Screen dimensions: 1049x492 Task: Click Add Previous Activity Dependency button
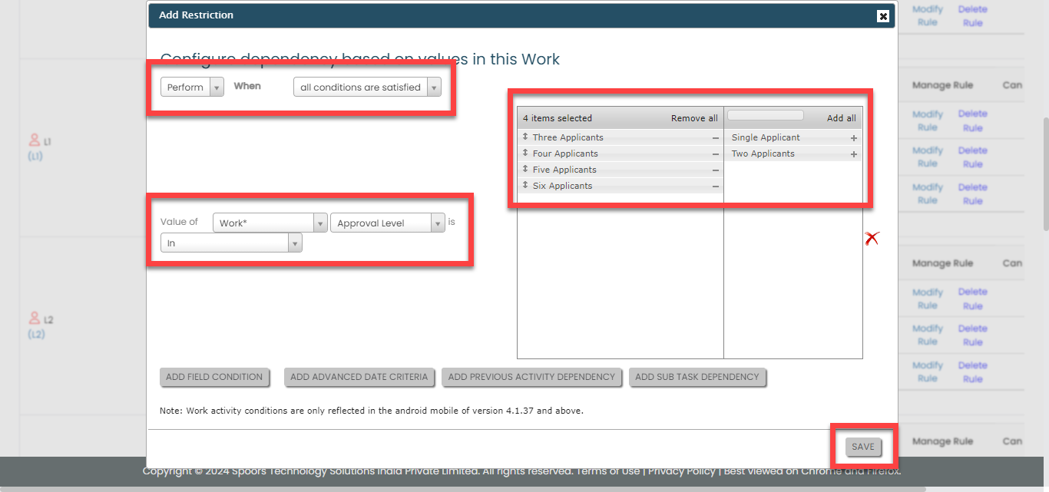531,377
